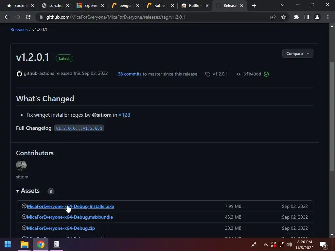Click package icon of Debug.zip row
Image resolution: width=335 pixels, height=251 pixels.
coord(24,228)
